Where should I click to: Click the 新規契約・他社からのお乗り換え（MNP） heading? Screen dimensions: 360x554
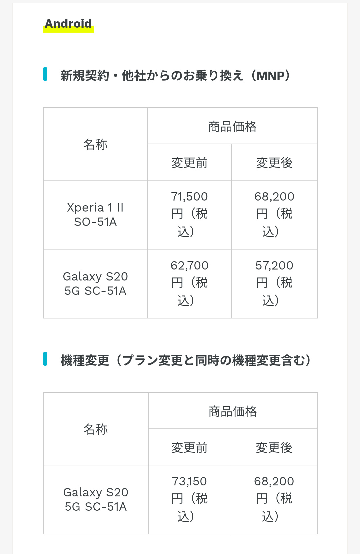point(175,76)
